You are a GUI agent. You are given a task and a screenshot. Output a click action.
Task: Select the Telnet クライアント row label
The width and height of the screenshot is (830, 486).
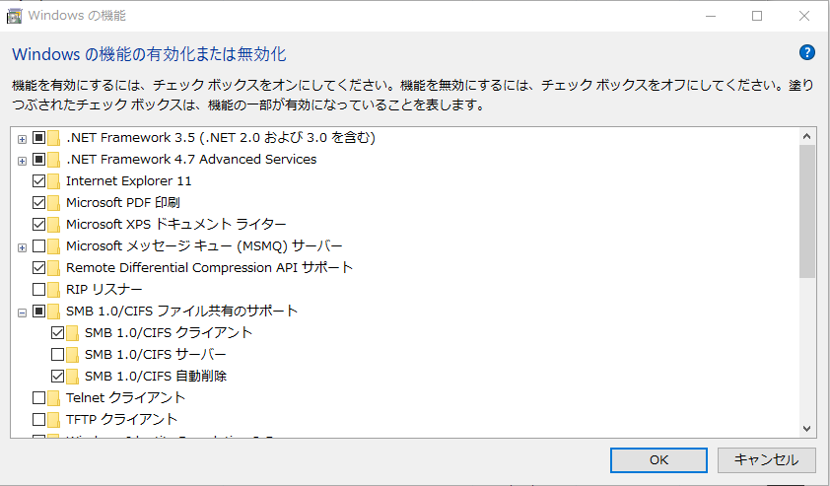point(125,397)
